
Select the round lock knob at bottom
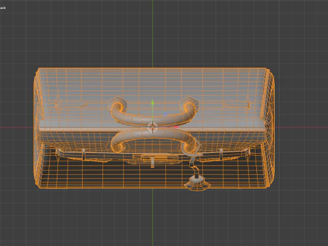[x=197, y=182]
